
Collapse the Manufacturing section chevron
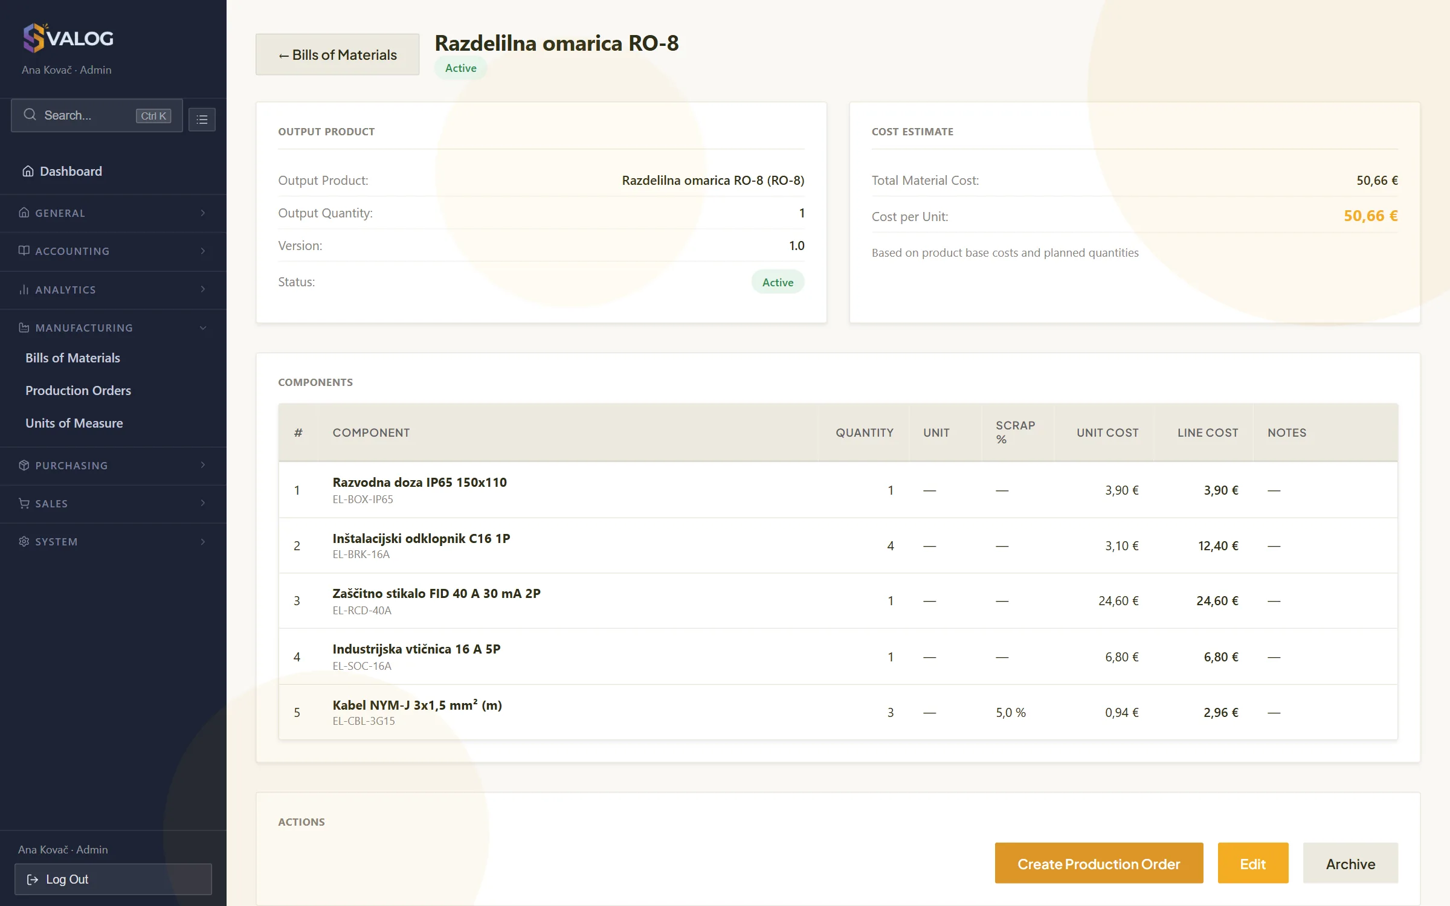[203, 328]
